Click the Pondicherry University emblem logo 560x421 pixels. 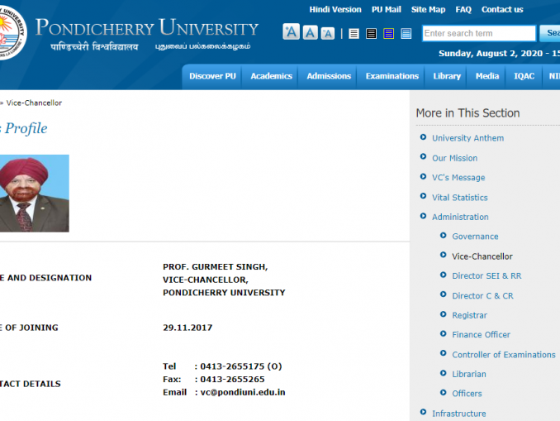point(12,32)
